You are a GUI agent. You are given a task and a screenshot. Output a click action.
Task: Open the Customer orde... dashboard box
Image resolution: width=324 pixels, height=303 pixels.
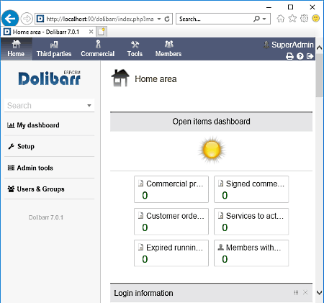pyautogui.click(x=171, y=222)
